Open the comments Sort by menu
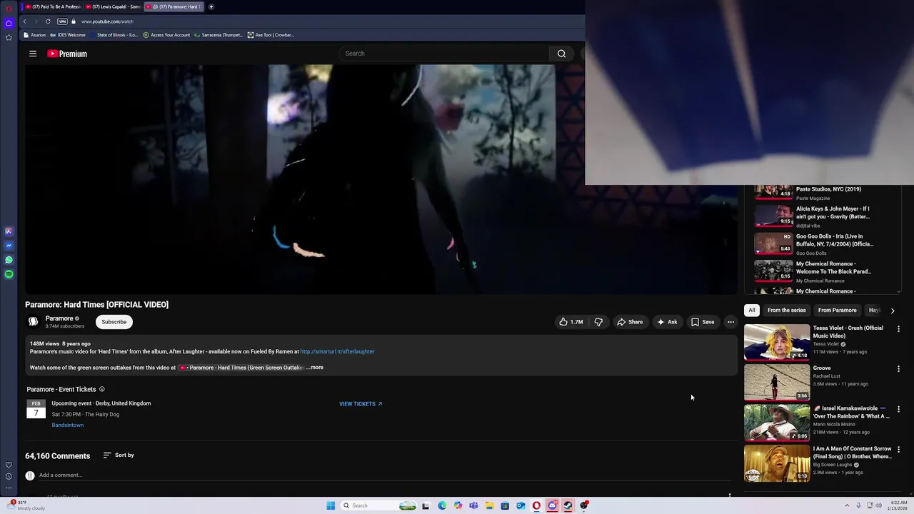The height and width of the screenshot is (514, 914). (x=119, y=455)
